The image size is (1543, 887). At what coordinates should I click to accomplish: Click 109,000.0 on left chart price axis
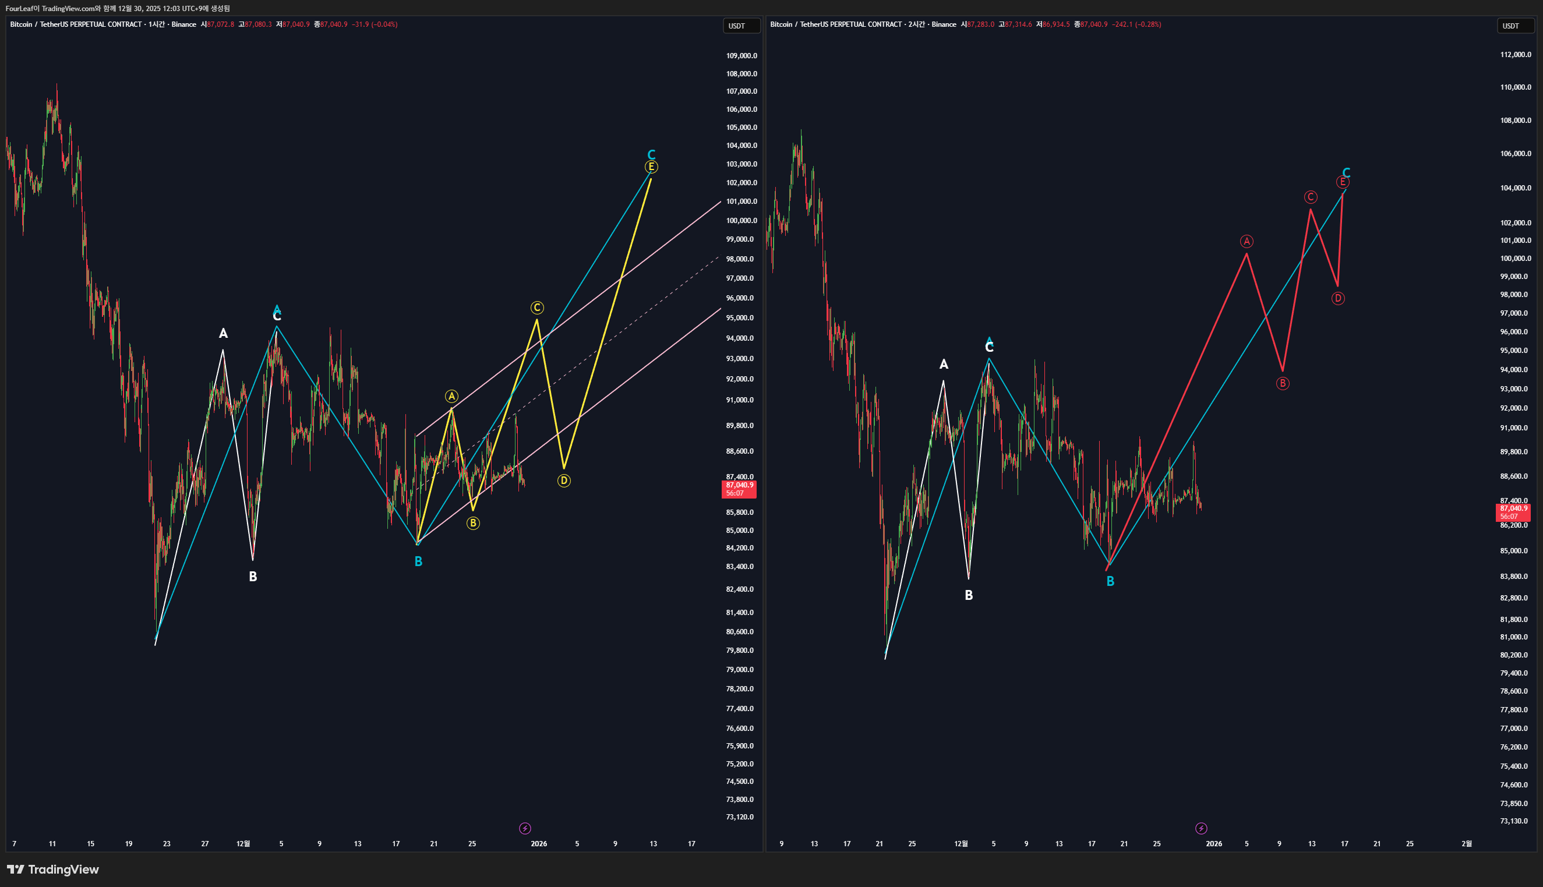tap(742, 55)
